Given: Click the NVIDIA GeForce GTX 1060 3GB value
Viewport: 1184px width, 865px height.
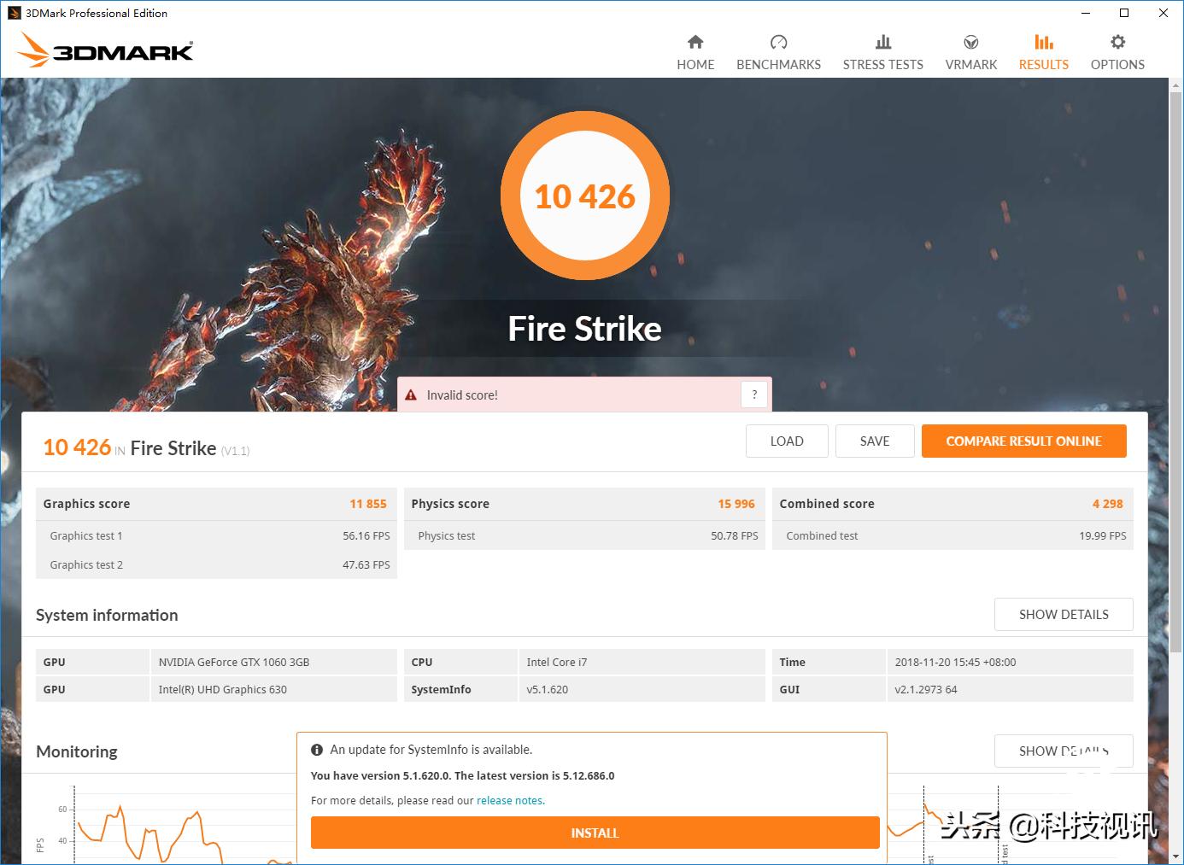Looking at the screenshot, I should click(234, 662).
